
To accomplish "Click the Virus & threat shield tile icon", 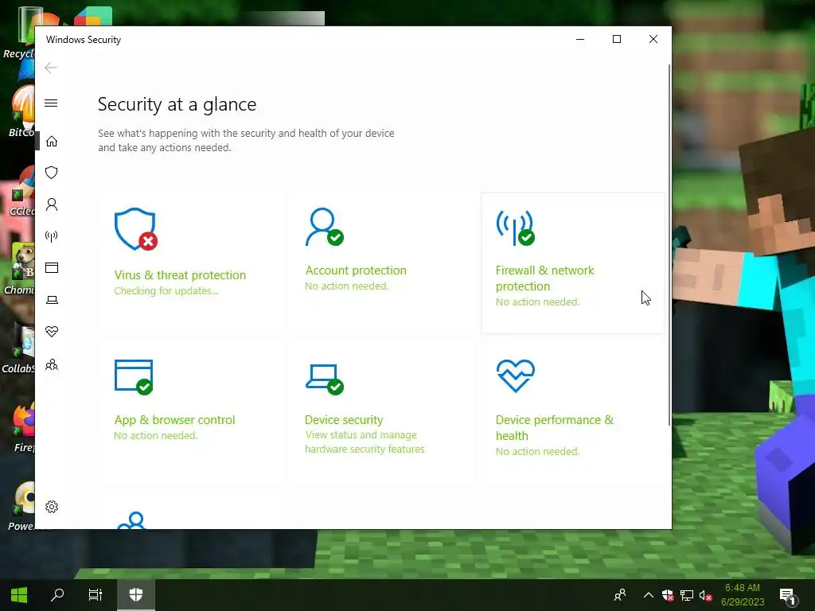I will pos(135,229).
